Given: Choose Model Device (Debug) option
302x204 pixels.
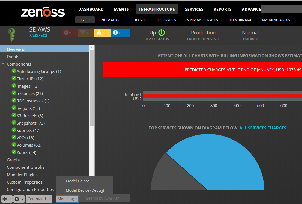Looking at the screenshot, I should [85, 190].
